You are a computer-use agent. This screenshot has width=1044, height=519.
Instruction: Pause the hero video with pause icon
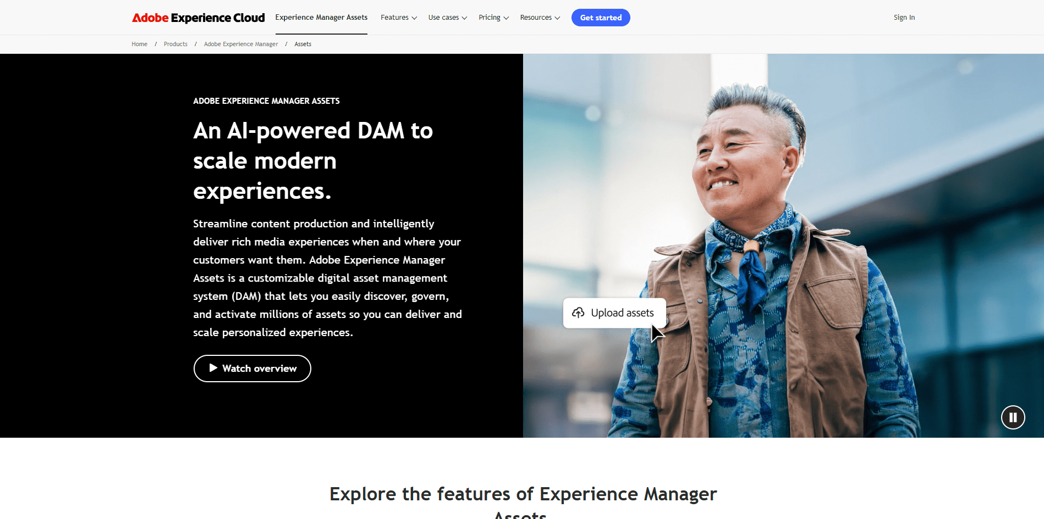(x=1013, y=417)
